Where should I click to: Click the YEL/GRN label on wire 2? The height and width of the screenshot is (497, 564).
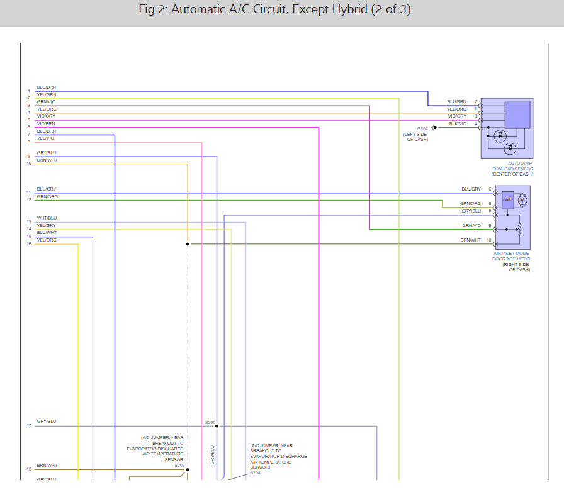point(47,94)
